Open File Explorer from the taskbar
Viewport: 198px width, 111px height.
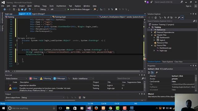[x=68, y=108]
